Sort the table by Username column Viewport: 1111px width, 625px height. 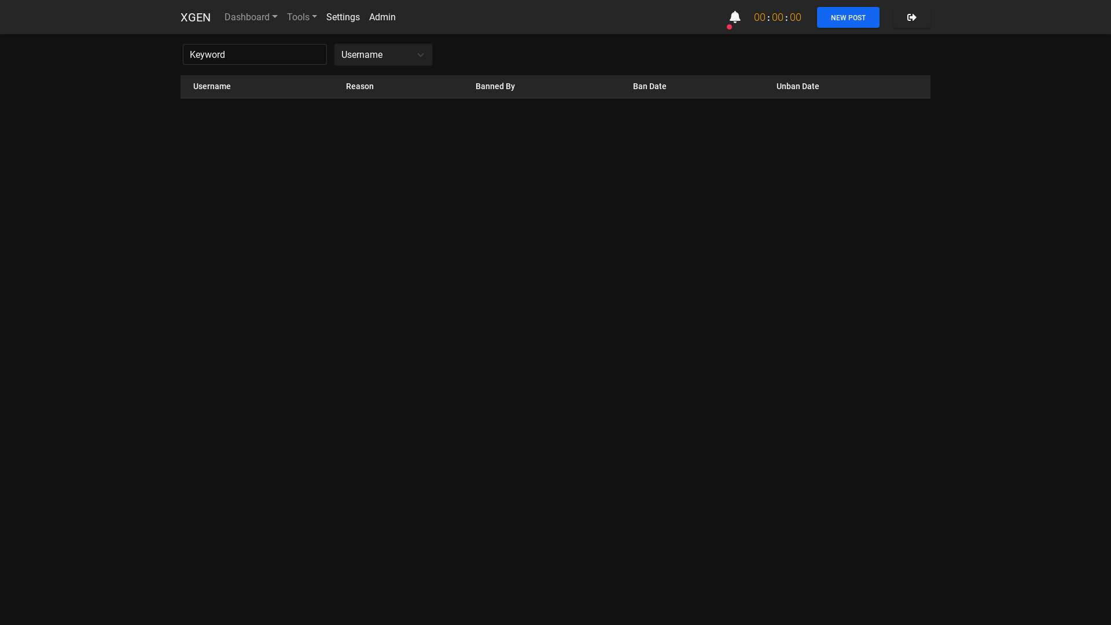[x=212, y=86]
